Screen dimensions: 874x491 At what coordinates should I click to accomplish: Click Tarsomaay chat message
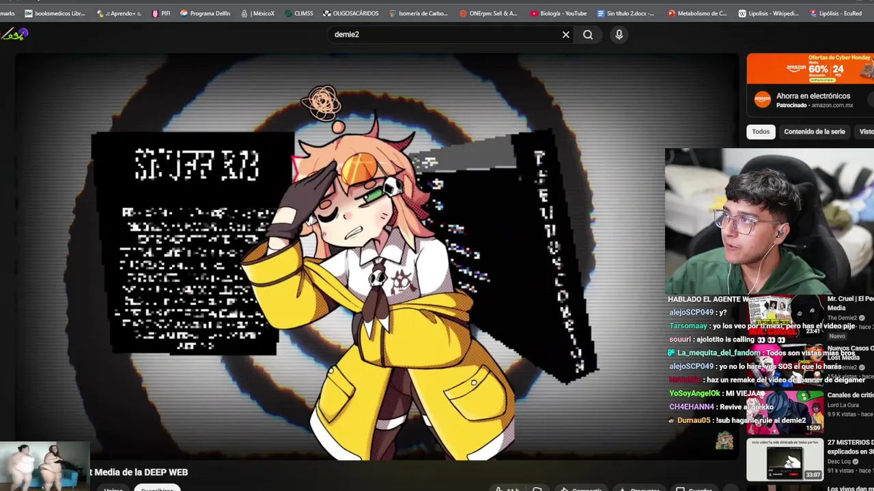click(x=762, y=326)
